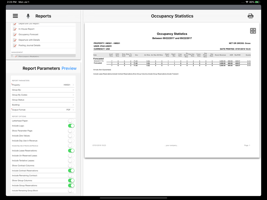267x200 pixels.
Task: Toggle Include Day Use in Rooms and Revenue
Action: 71,146
